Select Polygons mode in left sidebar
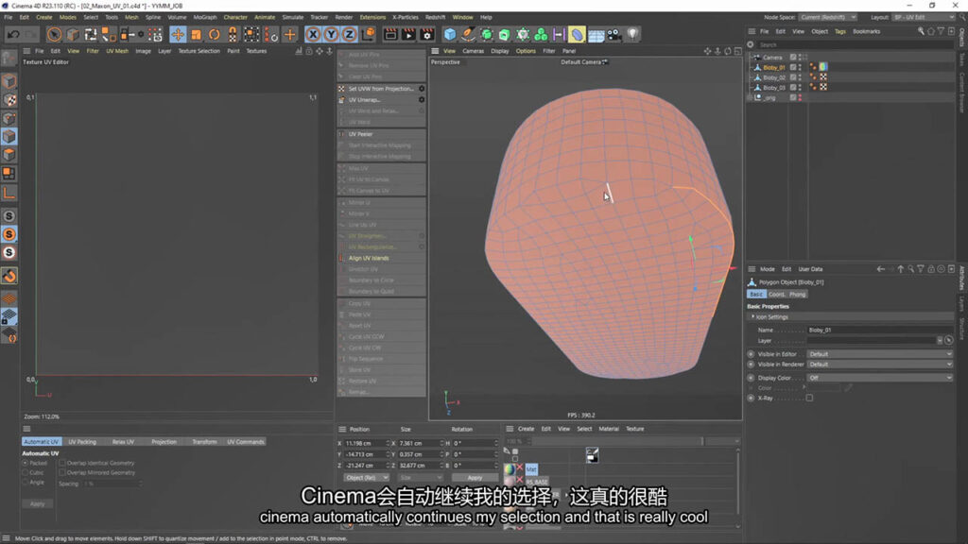 9,155
